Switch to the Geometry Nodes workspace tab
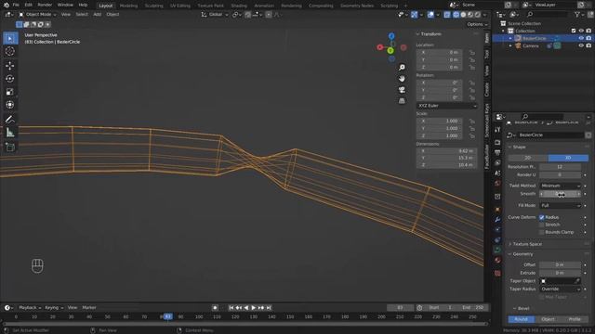The width and height of the screenshot is (595, 334). (x=357, y=6)
